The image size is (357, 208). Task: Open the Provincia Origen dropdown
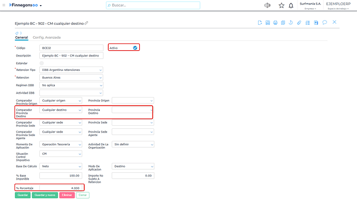tap(133, 100)
